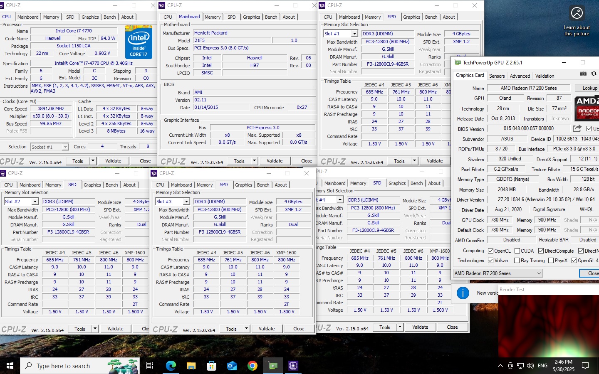Viewport: 599px width, 374px height.
Task: Toggle the OpenGL checkbox
Action: pos(574,260)
